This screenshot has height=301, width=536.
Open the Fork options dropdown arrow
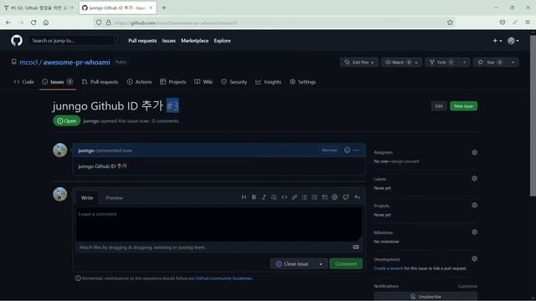click(x=464, y=62)
